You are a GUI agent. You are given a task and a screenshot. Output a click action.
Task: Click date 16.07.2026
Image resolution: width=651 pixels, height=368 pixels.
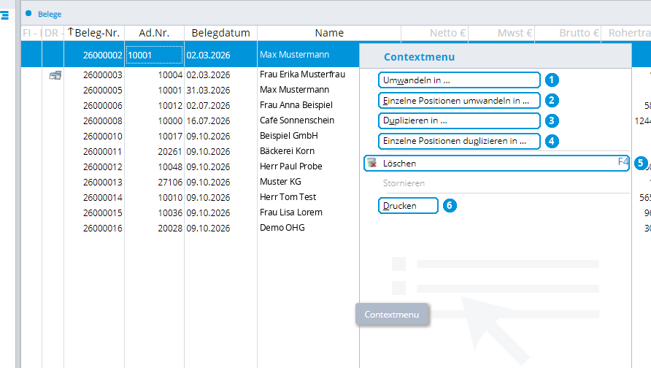(208, 121)
